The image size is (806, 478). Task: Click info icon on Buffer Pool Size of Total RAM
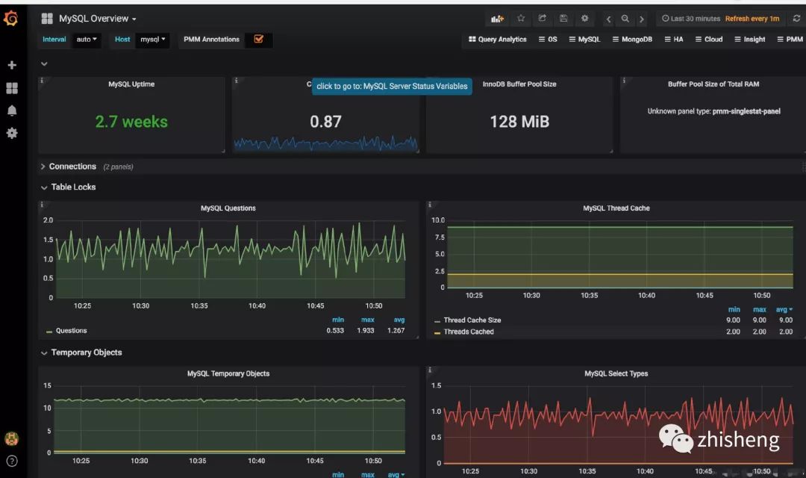pos(624,81)
